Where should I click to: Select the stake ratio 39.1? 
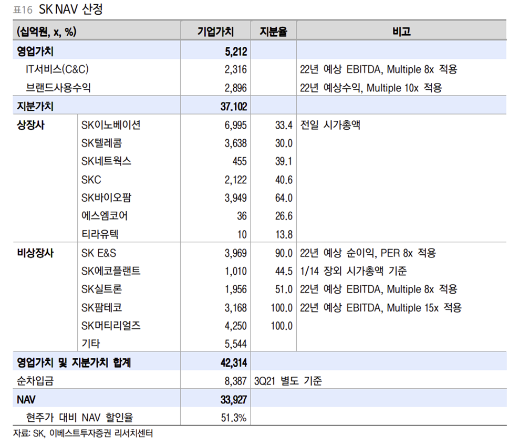tap(284, 162)
